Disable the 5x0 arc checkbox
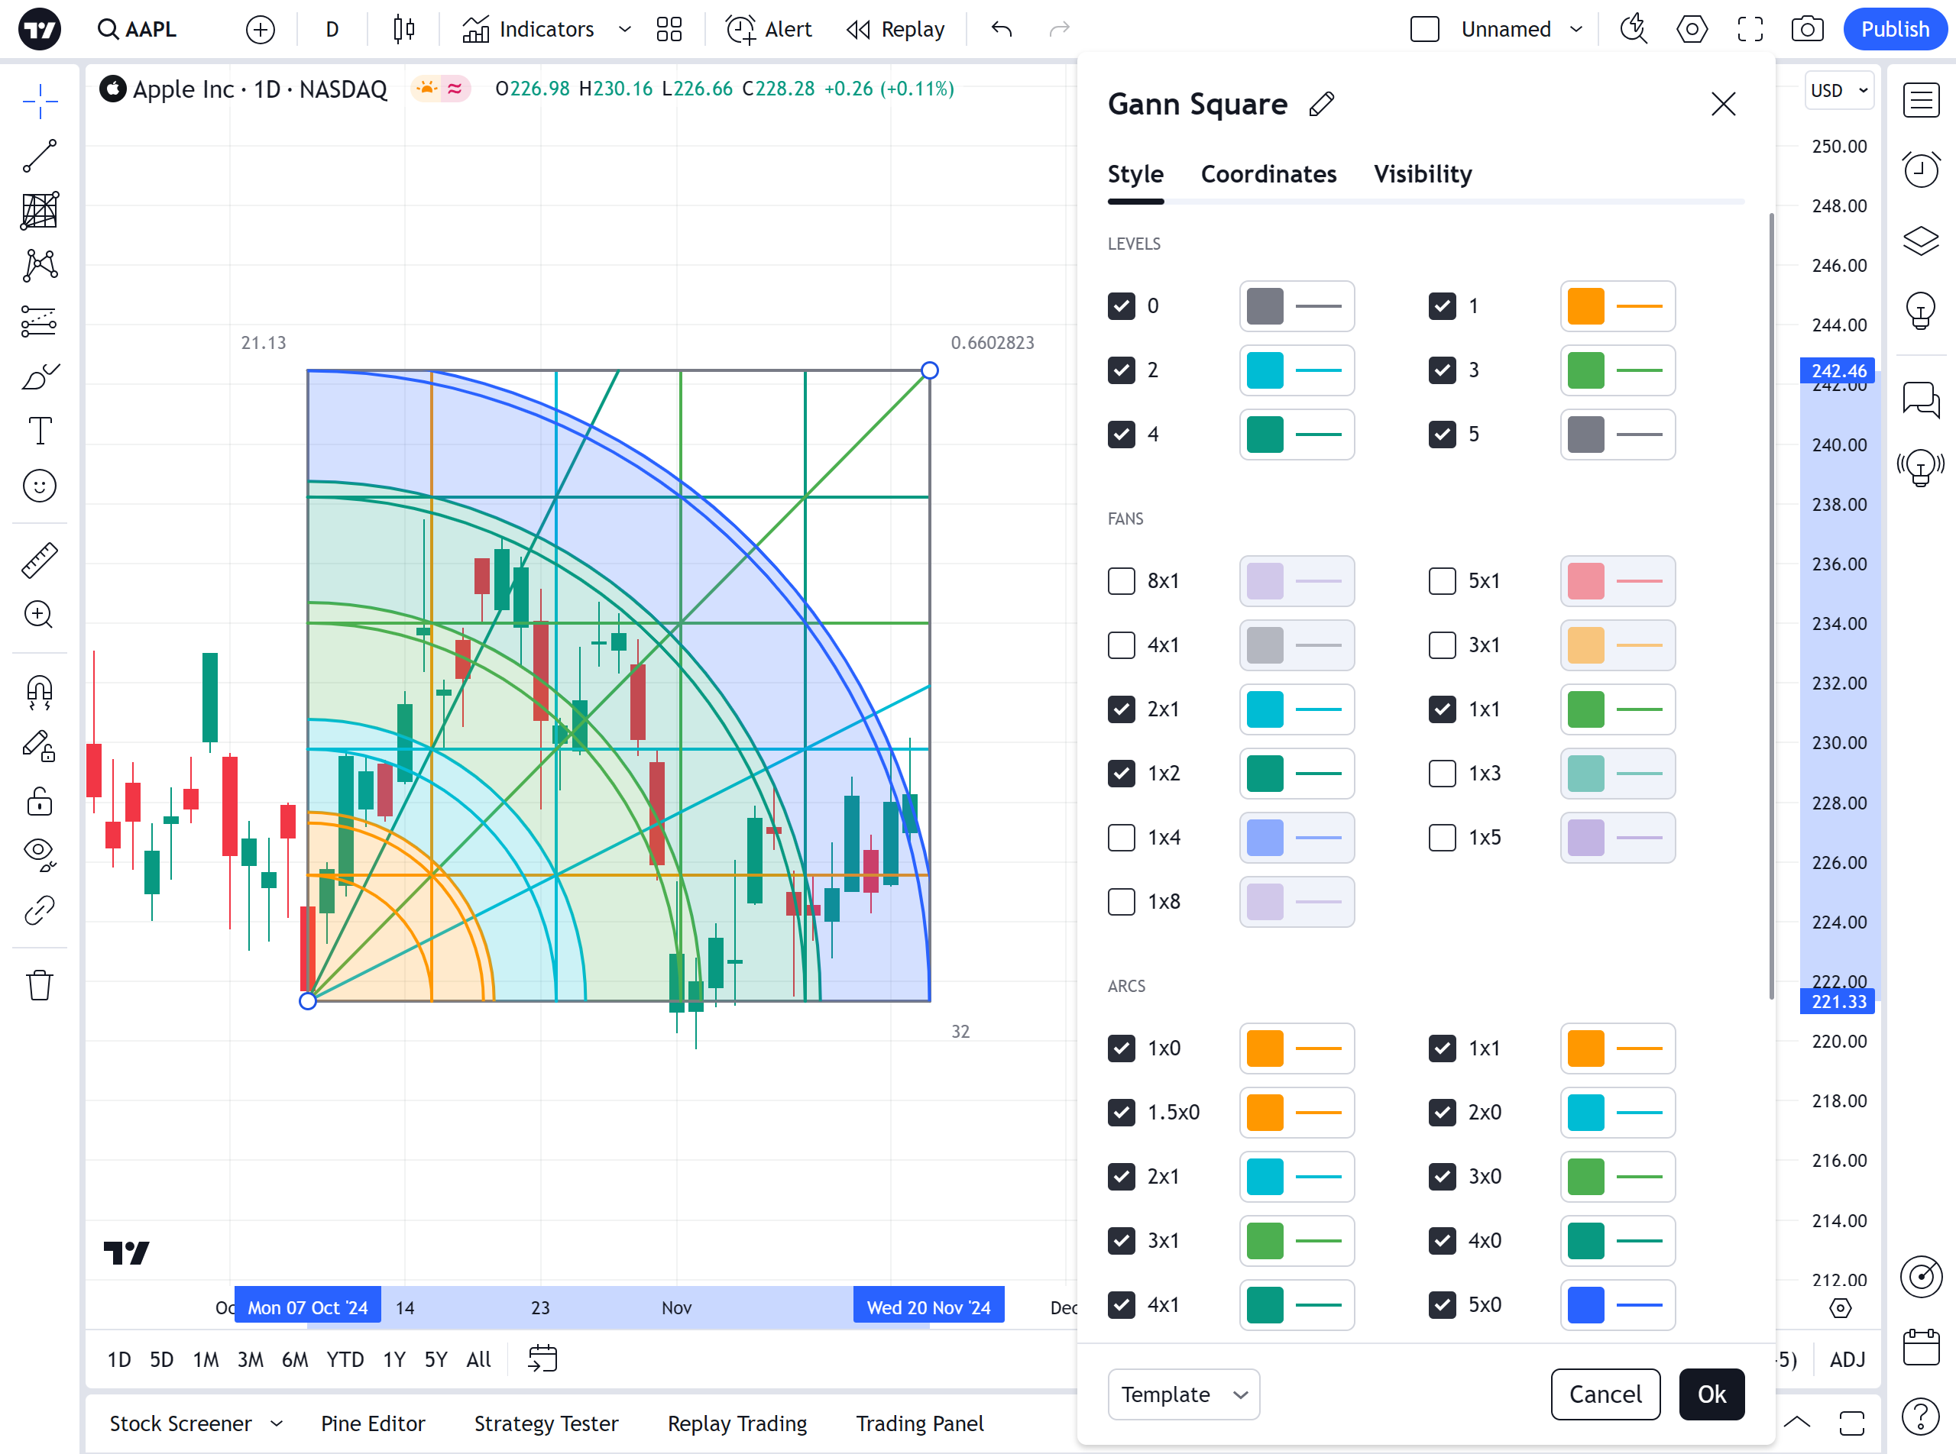This screenshot has width=1956, height=1454. [x=1442, y=1304]
